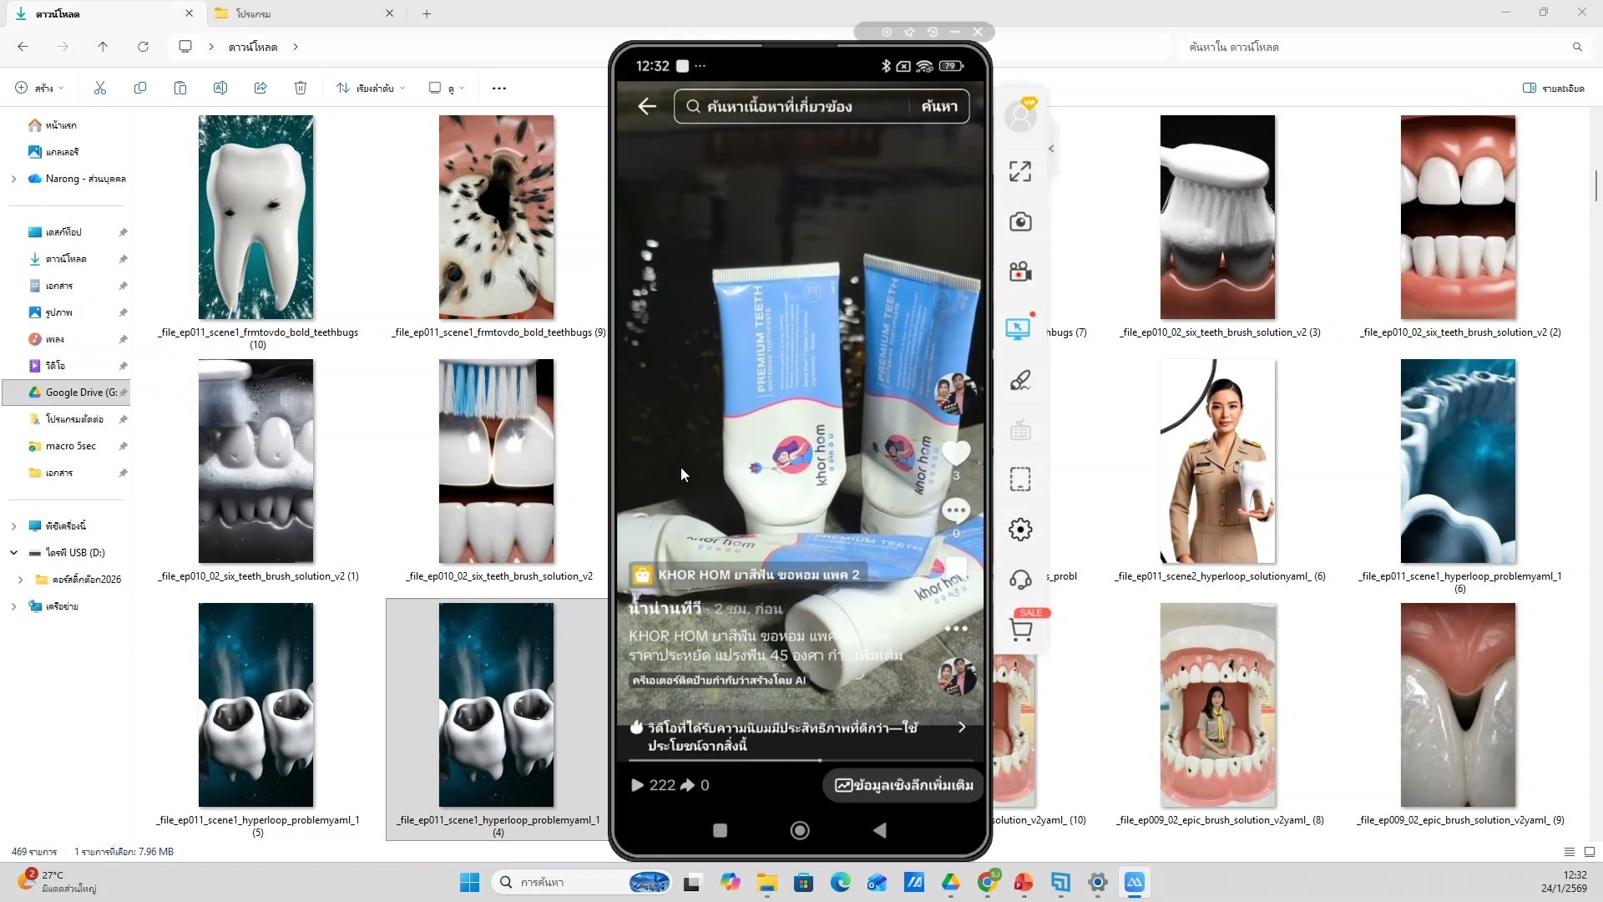Open the sort options dropdown in toolbar

pyautogui.click(x=371, y=88)
